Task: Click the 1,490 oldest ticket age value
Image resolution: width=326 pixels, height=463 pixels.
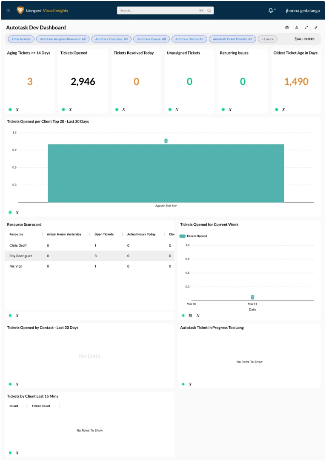Action: coord(296,81)
